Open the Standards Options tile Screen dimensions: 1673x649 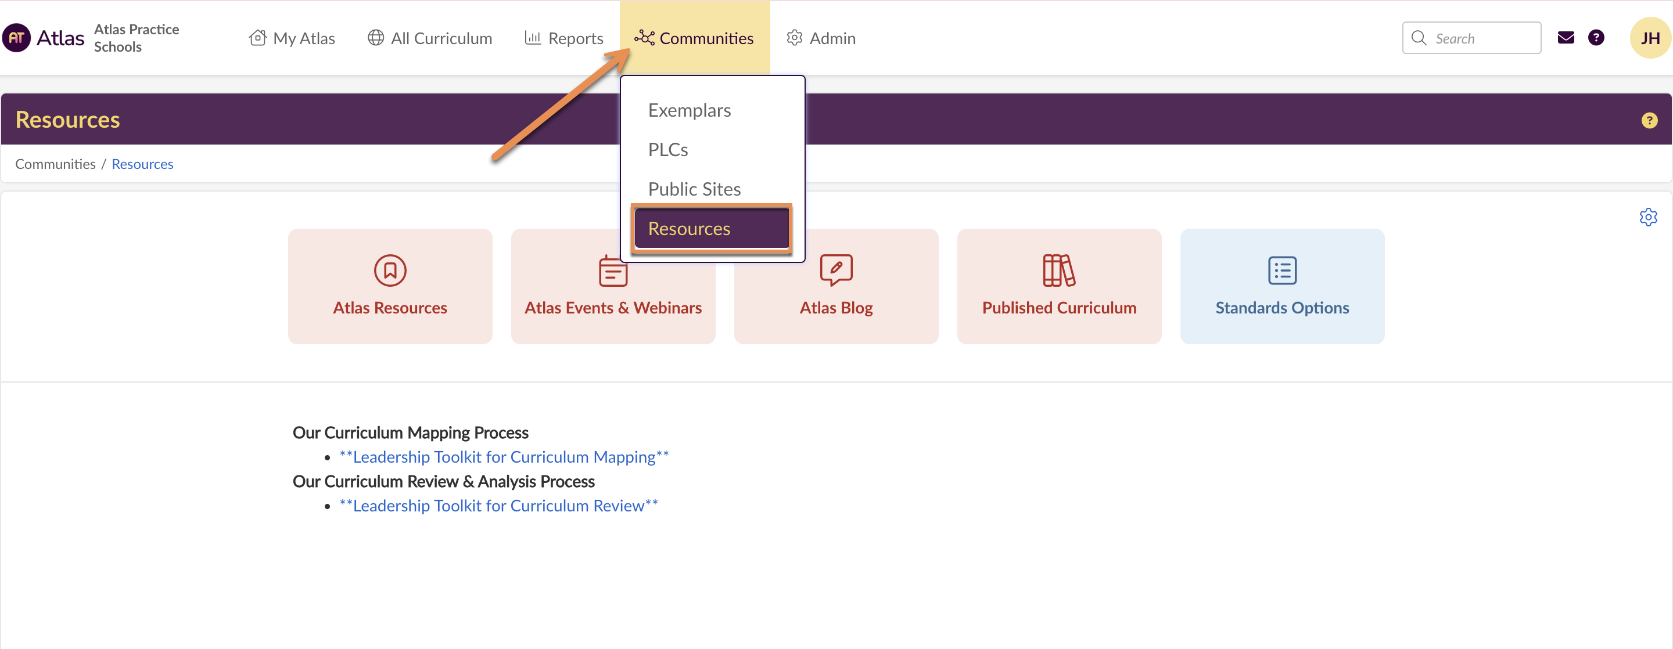(x=1281, y=286)
